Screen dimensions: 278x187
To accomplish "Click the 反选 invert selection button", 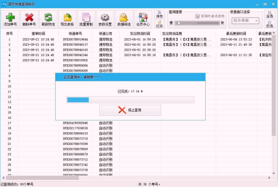I will (269, 24).
